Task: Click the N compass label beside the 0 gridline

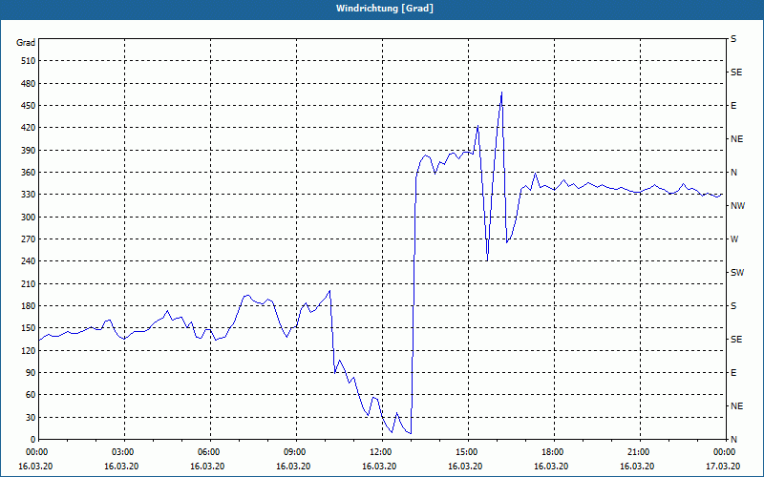Action: (733, 440)
